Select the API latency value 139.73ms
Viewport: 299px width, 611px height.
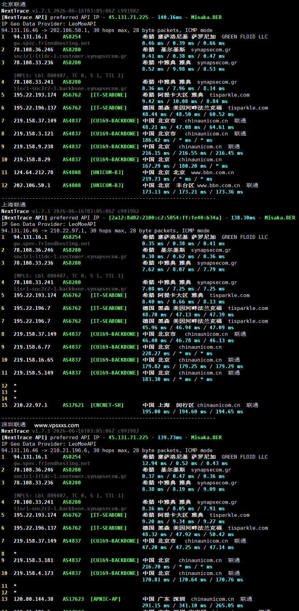tap(169, 437)
